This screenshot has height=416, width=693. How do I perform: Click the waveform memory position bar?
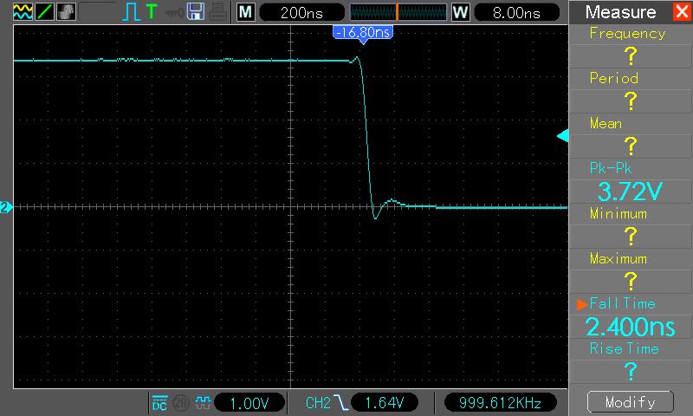(x=398, y=12)
